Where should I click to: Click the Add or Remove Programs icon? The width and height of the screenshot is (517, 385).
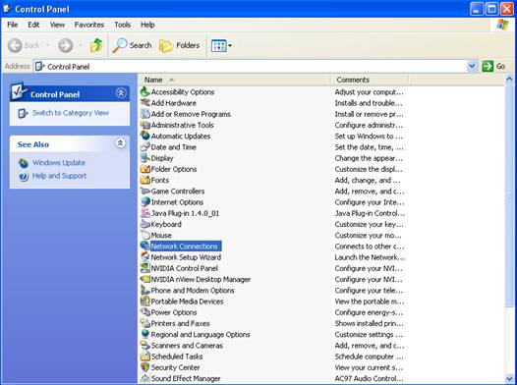(x=145, y=114)
